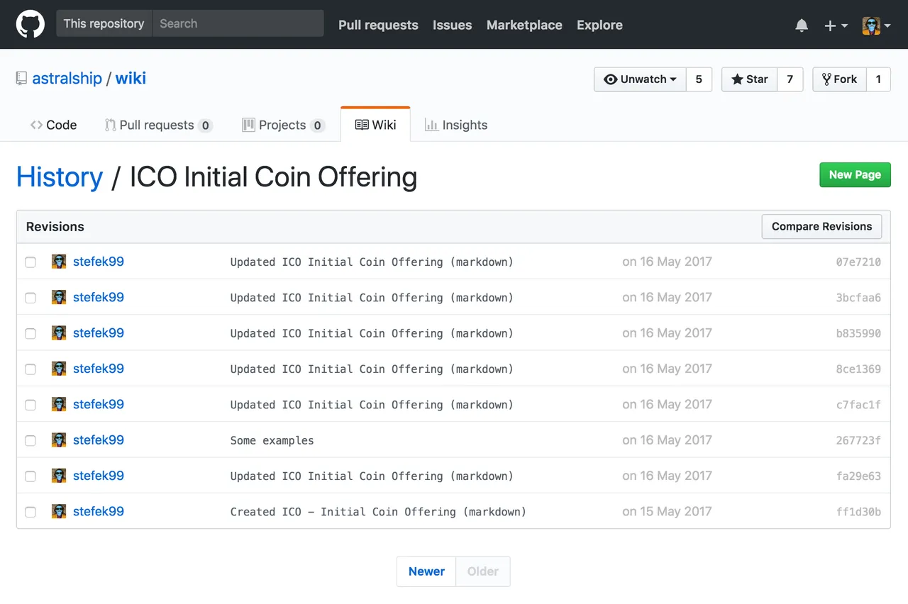Open stefek99 username in 267723f row
Screen dimensions: 908x604
click(x=99, y=440)
